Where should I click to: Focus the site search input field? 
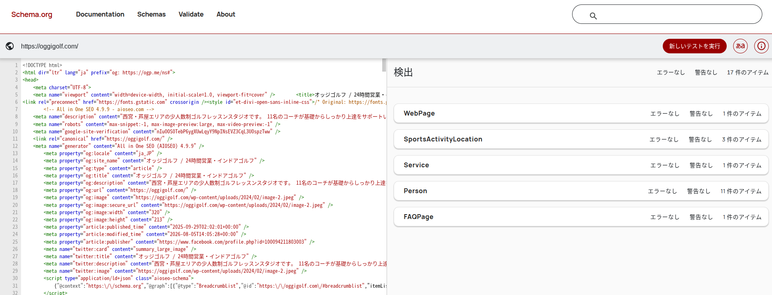click(667, 15)
